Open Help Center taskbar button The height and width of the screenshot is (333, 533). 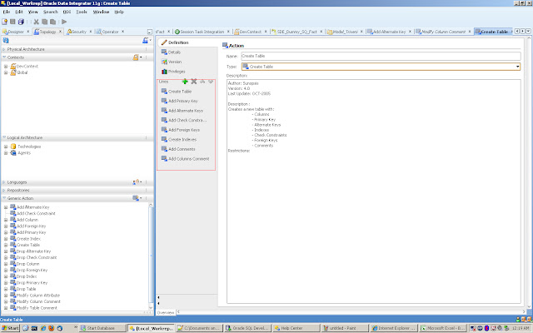click(296, 328)
